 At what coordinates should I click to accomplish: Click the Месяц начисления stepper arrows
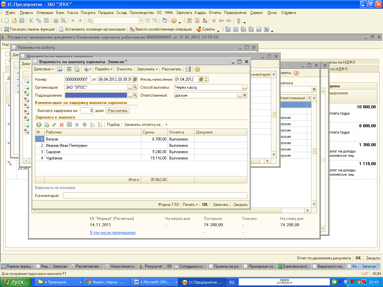point(206,79)
